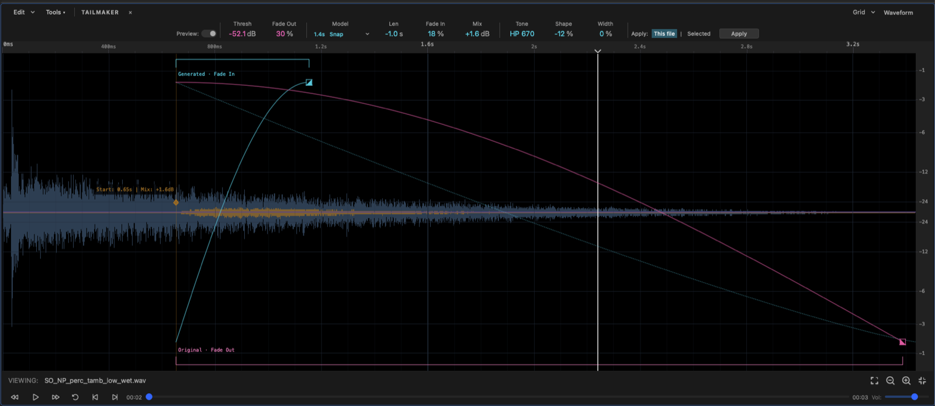
Task: Click the Generated · Fade In label
Action: pos(206,74)
